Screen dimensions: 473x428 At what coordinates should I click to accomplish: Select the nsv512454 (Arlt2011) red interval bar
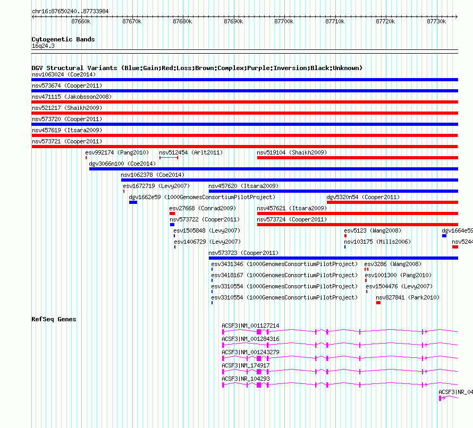(168, 158)
